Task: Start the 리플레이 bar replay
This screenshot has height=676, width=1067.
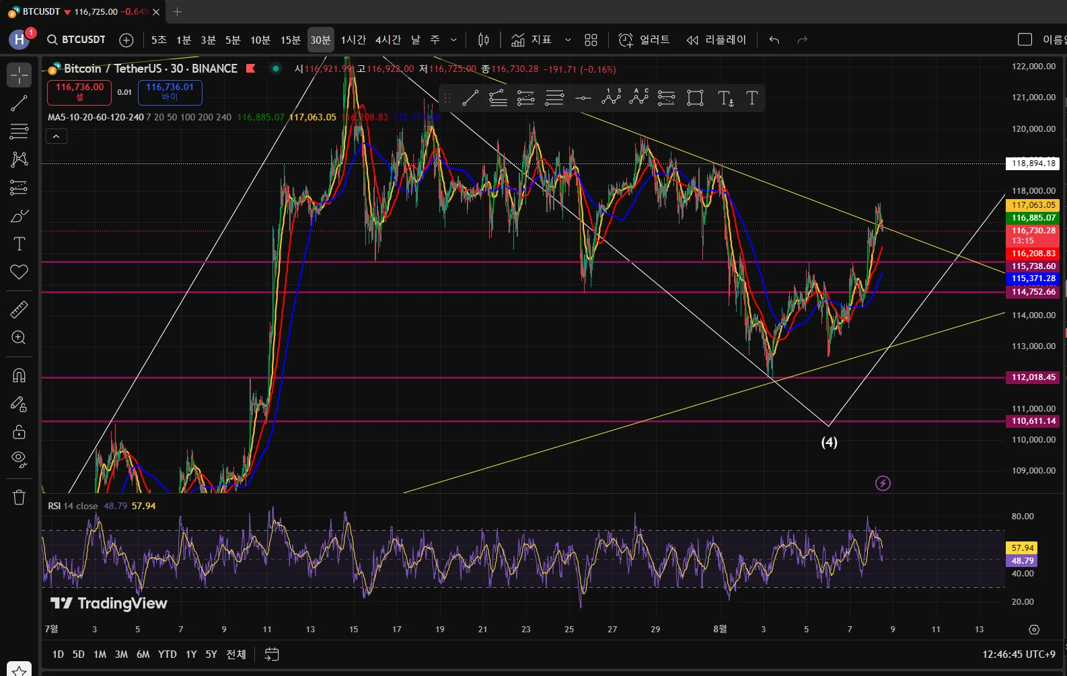Action: [x=716, y=40]
